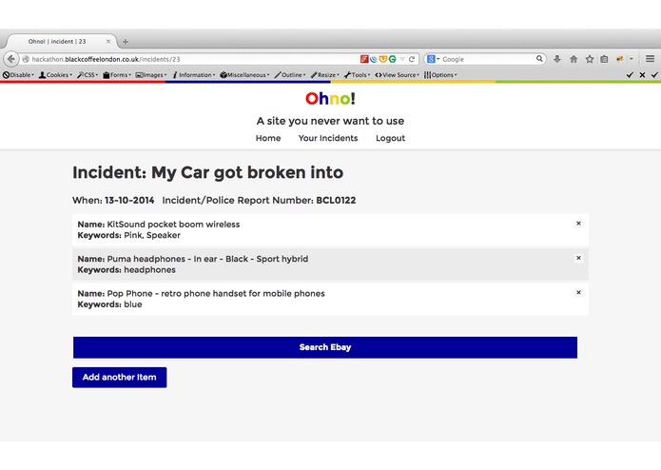Open a new tab with the plus button

click(x=126, y=42)
